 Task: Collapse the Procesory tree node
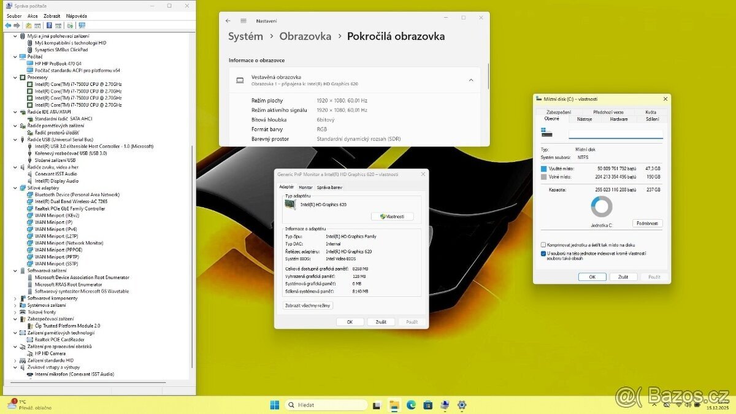[15, 78]
